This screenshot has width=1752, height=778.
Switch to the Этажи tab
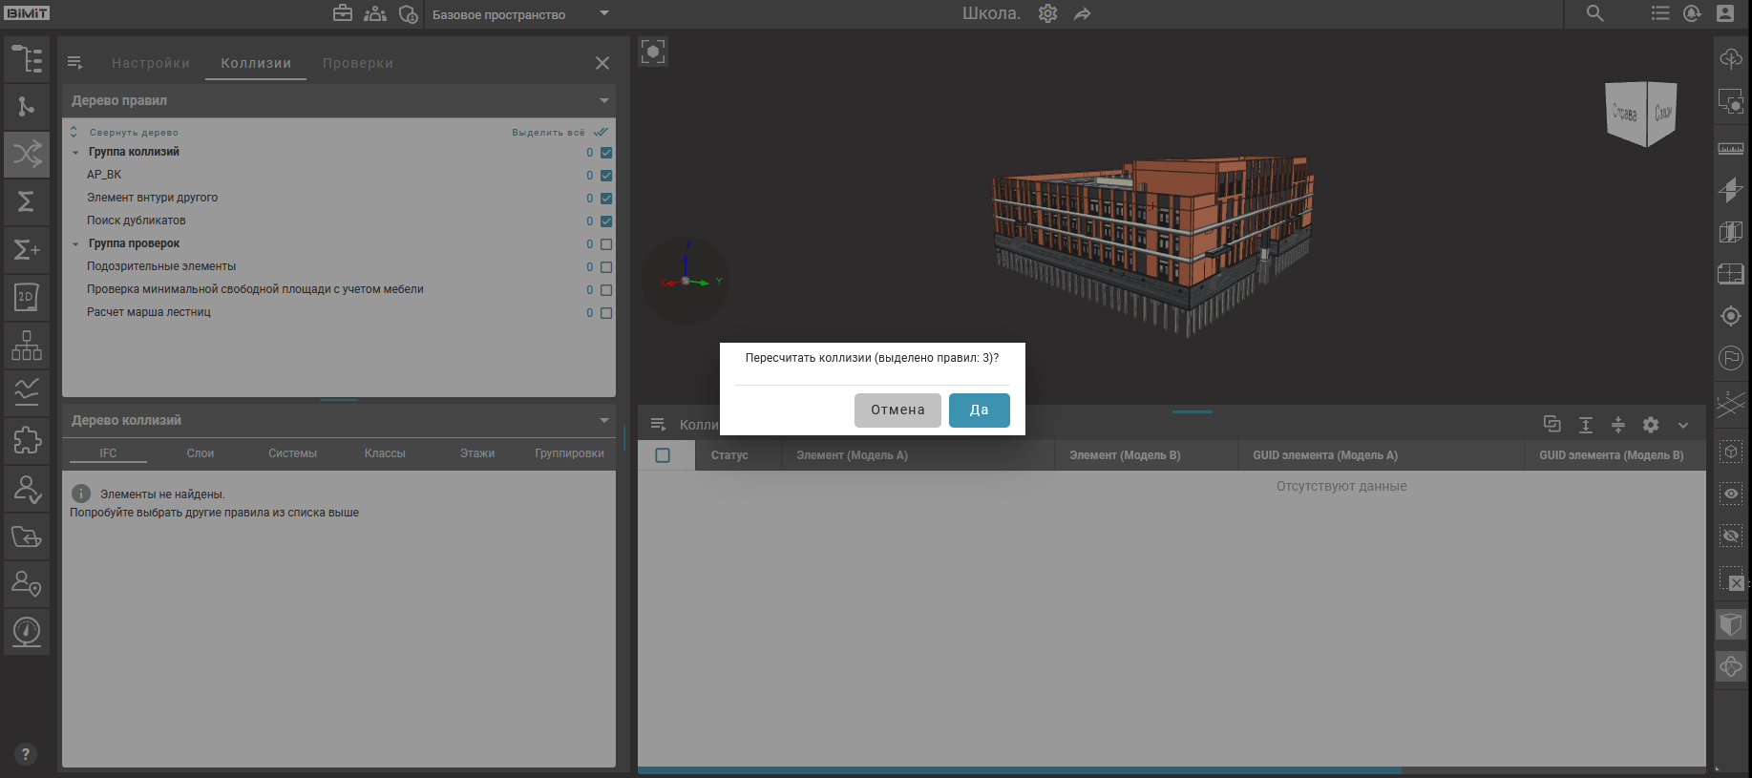476,453
